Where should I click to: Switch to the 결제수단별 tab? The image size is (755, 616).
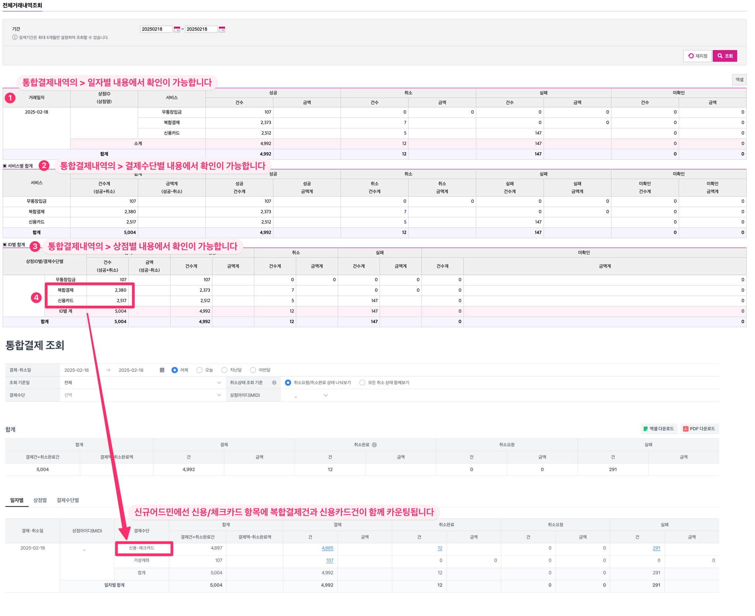[67, 500]
